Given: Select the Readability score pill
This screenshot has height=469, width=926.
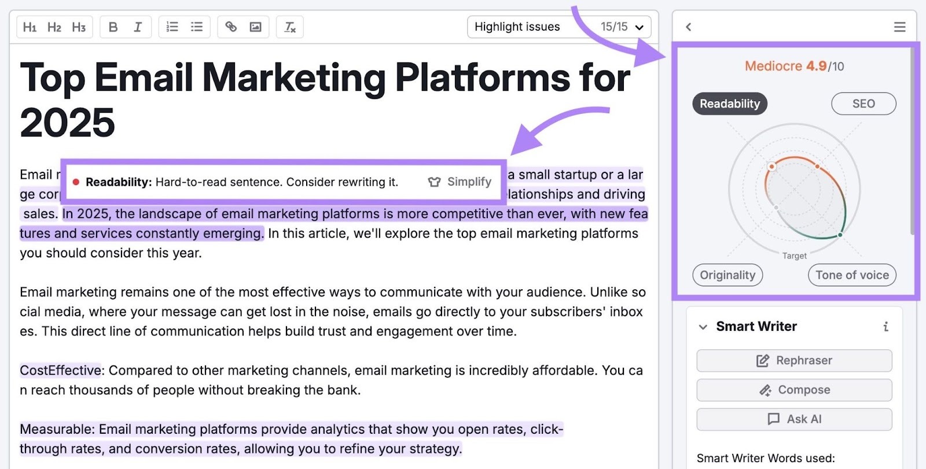Looking at the screenshot, I should coord(729,104).
